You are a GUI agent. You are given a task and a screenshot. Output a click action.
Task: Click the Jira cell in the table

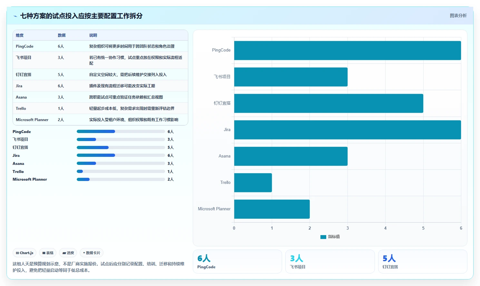click(x=19, y=86)
